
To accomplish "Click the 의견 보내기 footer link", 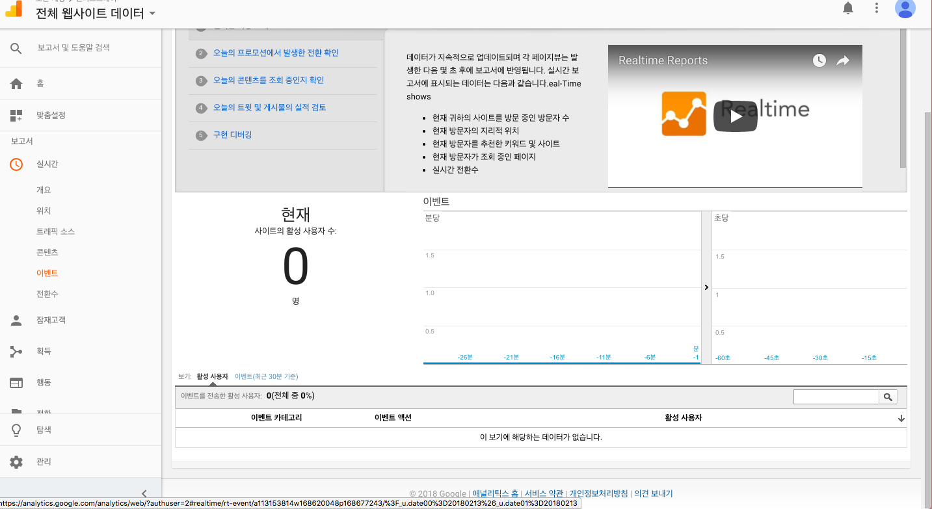I will pos(654,494).
